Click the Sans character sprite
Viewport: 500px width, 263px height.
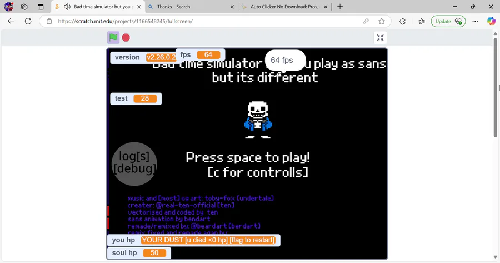click(x=258, y=120)
